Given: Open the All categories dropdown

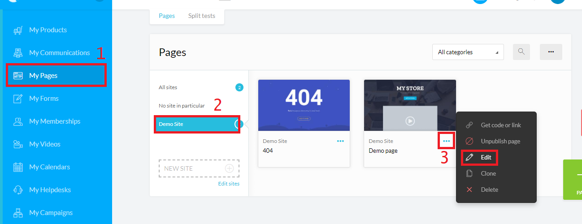Looking at the screenshot, I should 468,52.
